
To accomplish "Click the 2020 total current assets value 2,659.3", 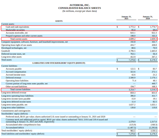I will [153, 39].
